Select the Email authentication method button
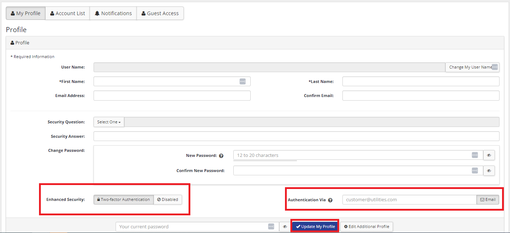The width and height of the screenshot is (510, 233). [x=488, y=199]
